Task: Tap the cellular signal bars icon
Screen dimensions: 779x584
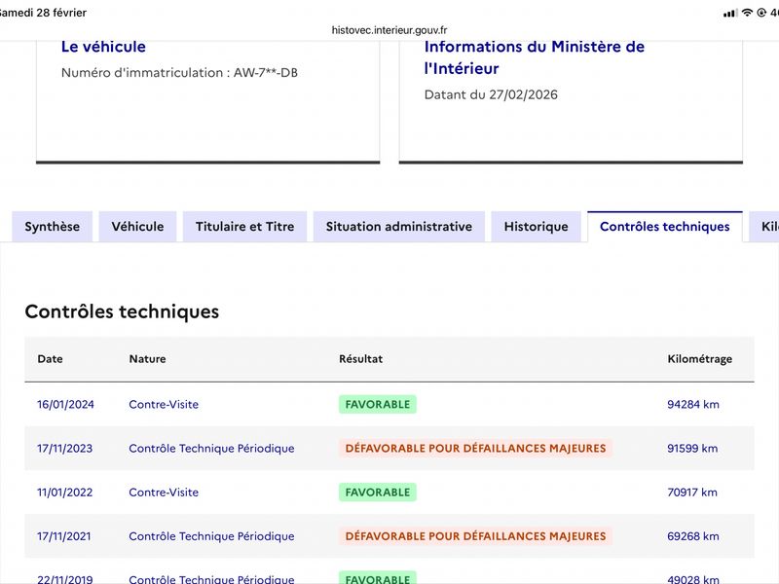Action: point(730,13)
